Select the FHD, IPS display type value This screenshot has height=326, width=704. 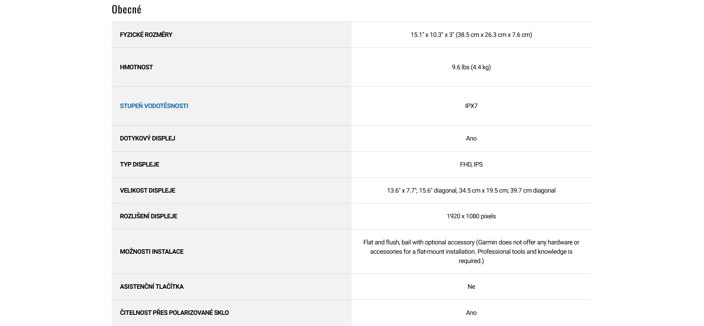pos(471,164)
